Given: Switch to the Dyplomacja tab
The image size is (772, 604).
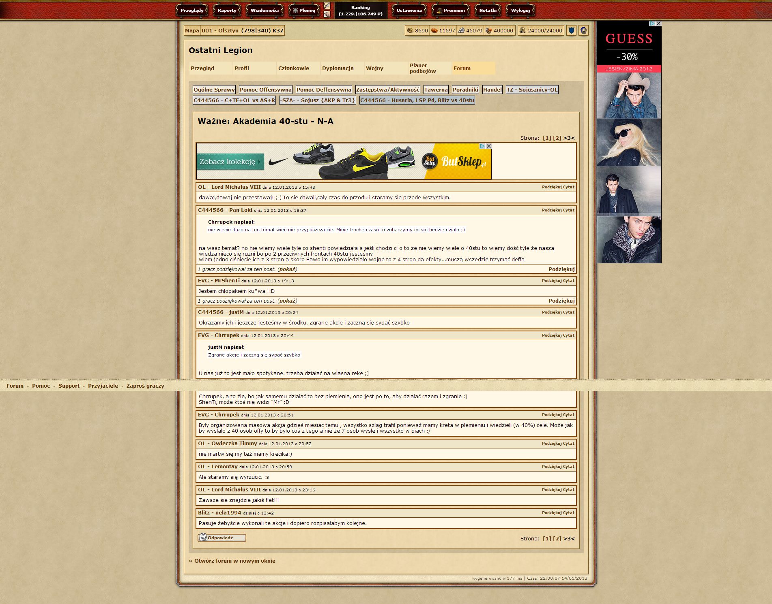Looking at the screenshot, I should pos(338,68).
